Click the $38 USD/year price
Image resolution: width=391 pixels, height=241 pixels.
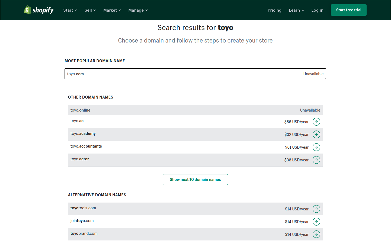(x=296, y=160)
